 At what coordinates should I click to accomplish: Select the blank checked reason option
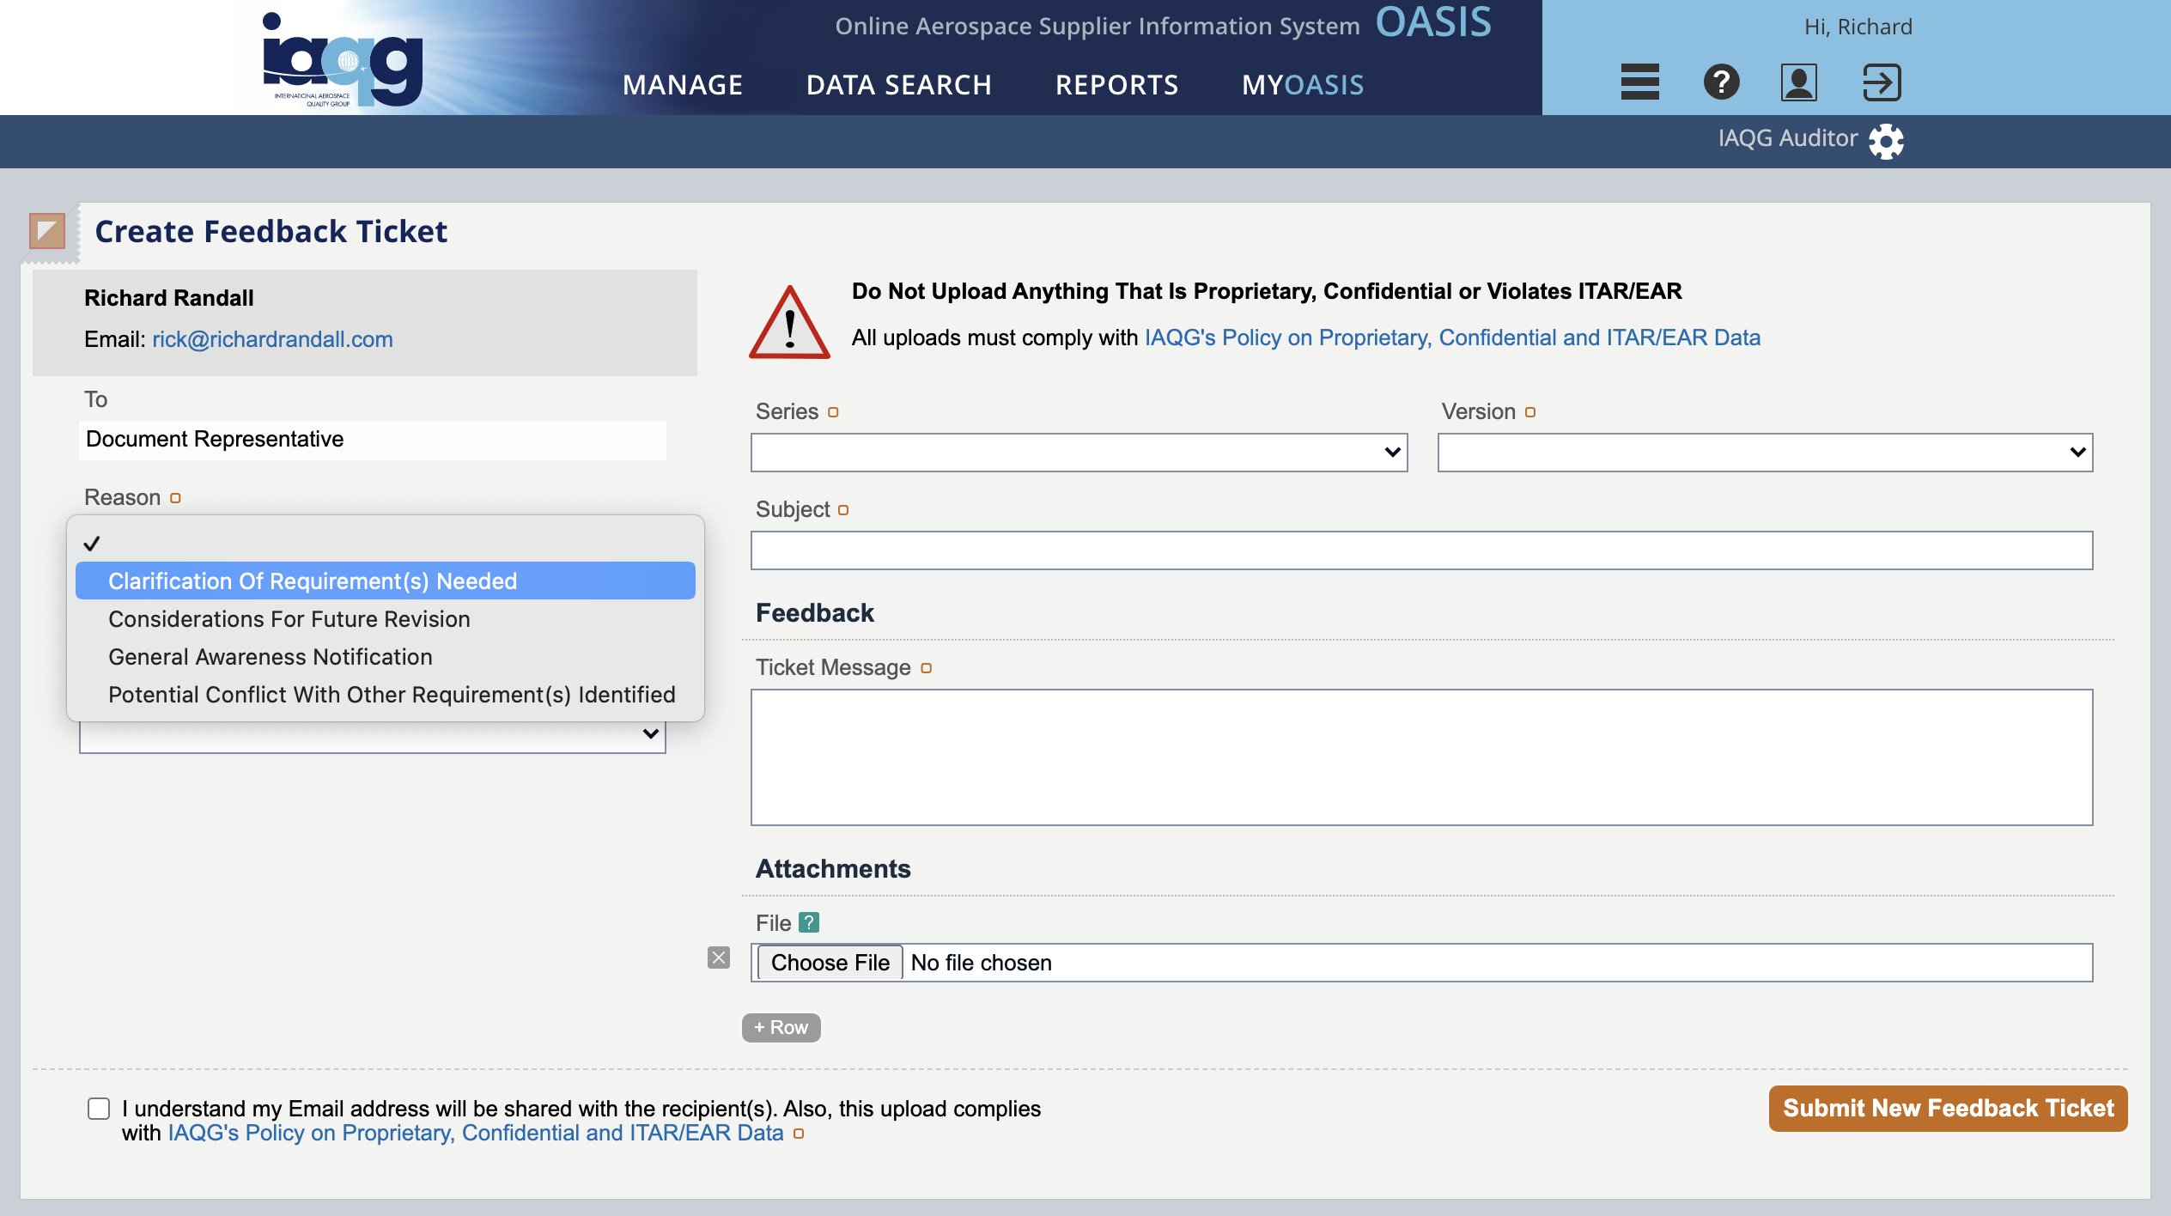click(386, 543)
